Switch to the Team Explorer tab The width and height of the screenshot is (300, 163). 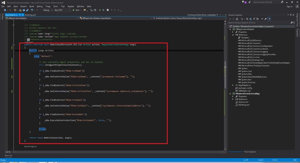250,152
